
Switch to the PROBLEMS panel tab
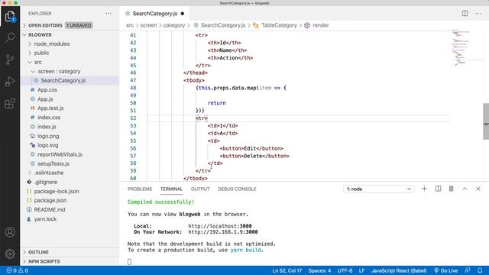pyautogui.click(x=140, y=189)
